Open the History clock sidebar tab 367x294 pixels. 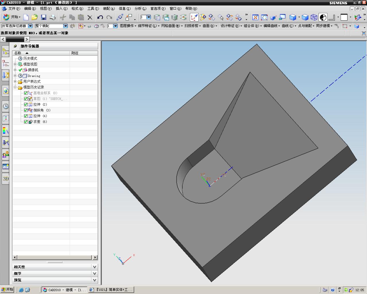[x=5, y=106]
